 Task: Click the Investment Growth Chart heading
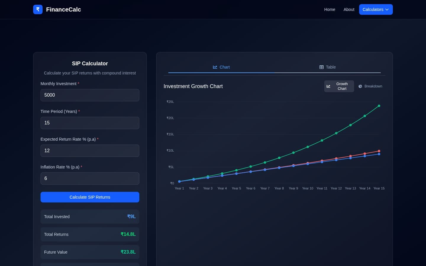coord(193,86)
